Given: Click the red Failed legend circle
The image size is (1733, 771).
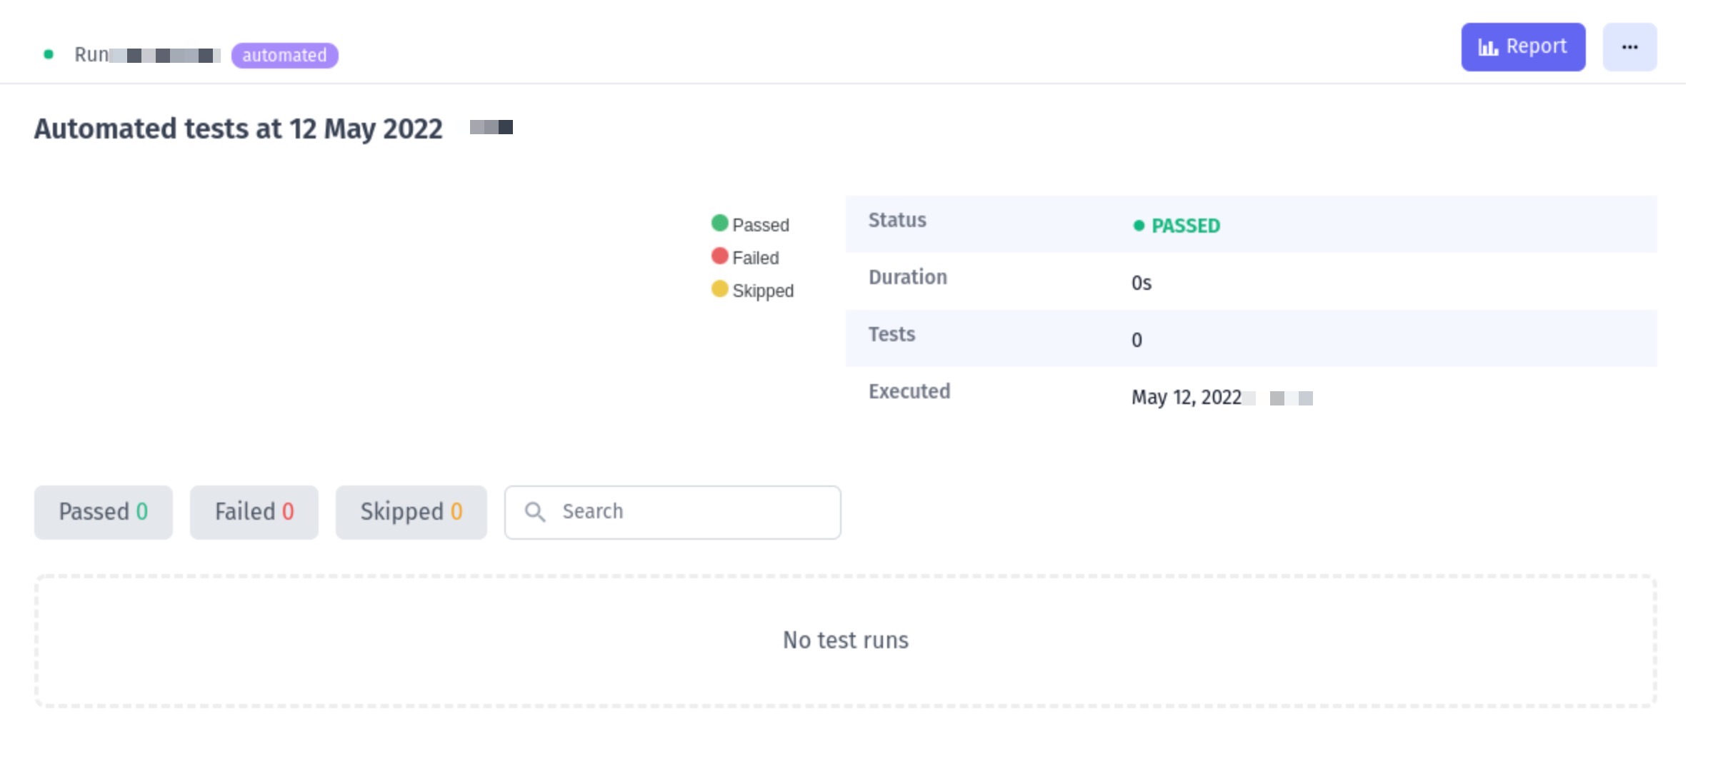Looking at the screenshot, I should [719, 256].
